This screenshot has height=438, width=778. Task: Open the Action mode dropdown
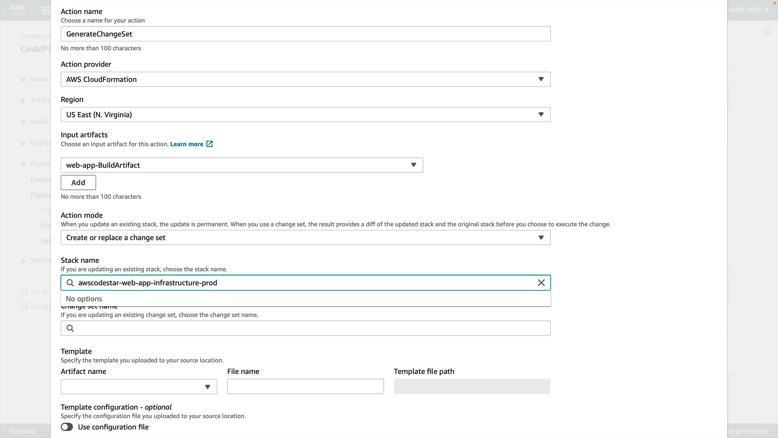pos(305,238)
